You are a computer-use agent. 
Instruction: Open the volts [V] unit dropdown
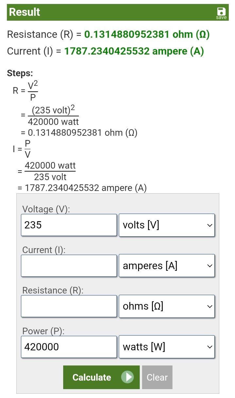pos(167,225)
